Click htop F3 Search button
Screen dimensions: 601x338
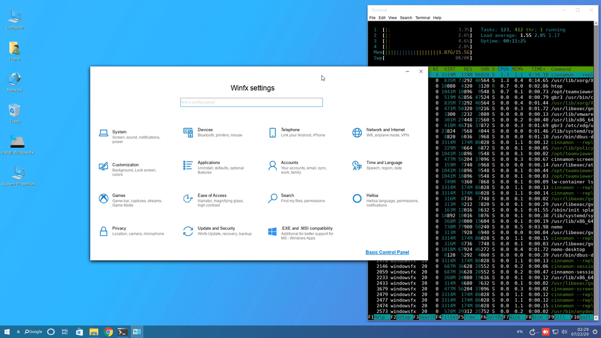[x=424, y=317]
